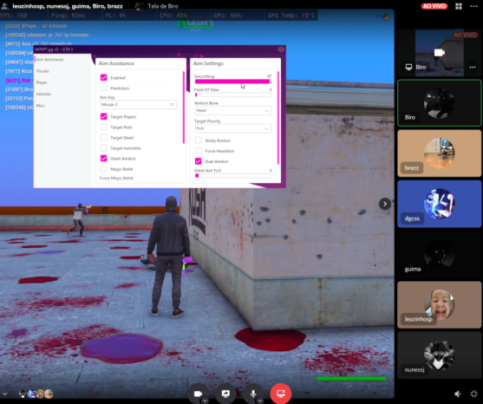
Task: Click the down chevron at bottom left
Action: click(x=4, y=394)
